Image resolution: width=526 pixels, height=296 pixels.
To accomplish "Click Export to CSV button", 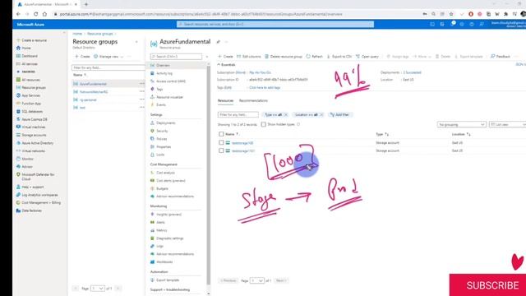I will tap(339, 57).
